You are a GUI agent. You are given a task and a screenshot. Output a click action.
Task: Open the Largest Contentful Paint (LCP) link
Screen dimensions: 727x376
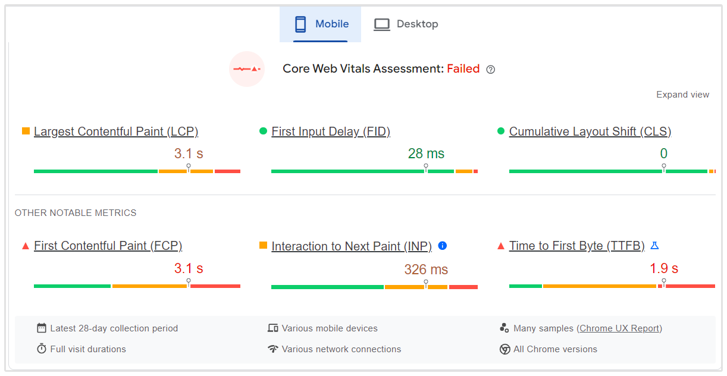[x=116, y=131]
